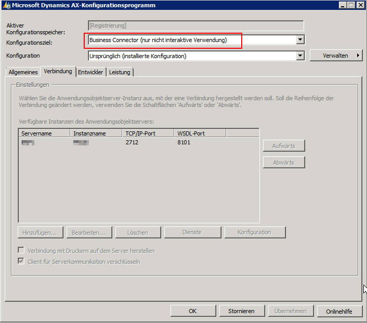
Task: Click the Dienste button
Action: [192, 232]
